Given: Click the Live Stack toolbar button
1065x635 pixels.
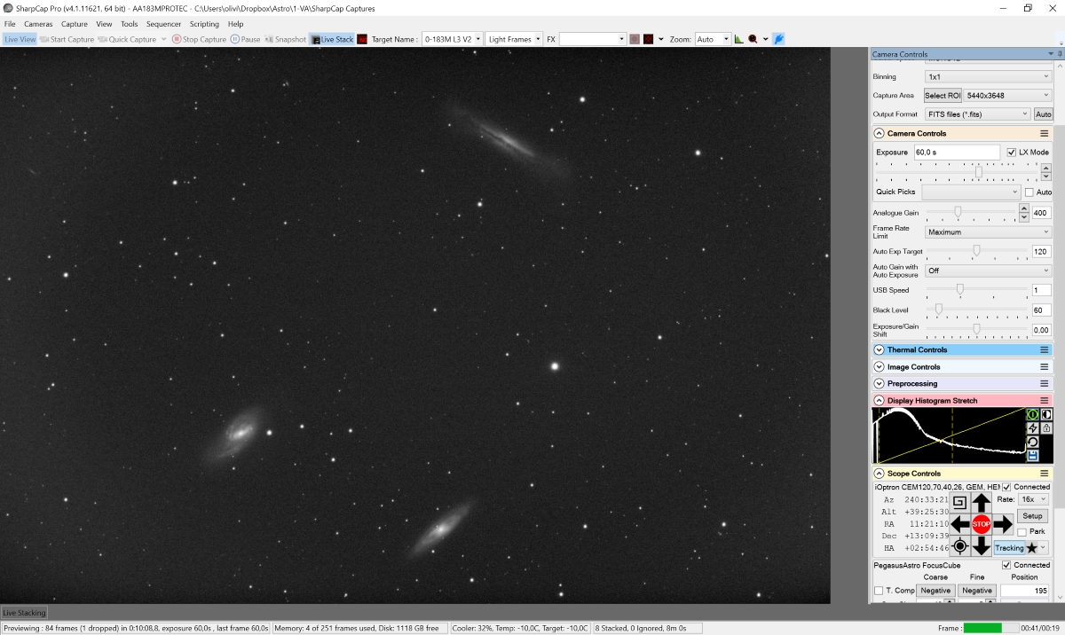Looking at the screenshot, I should [x=332, y=39].
